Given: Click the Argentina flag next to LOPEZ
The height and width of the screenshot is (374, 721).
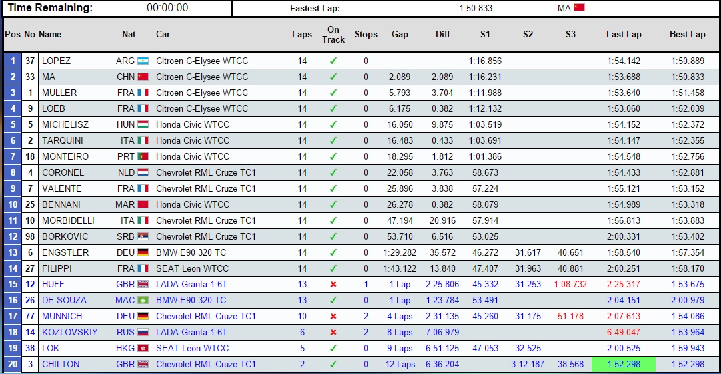Looking at the screenshot, I should tap(143, 61).
